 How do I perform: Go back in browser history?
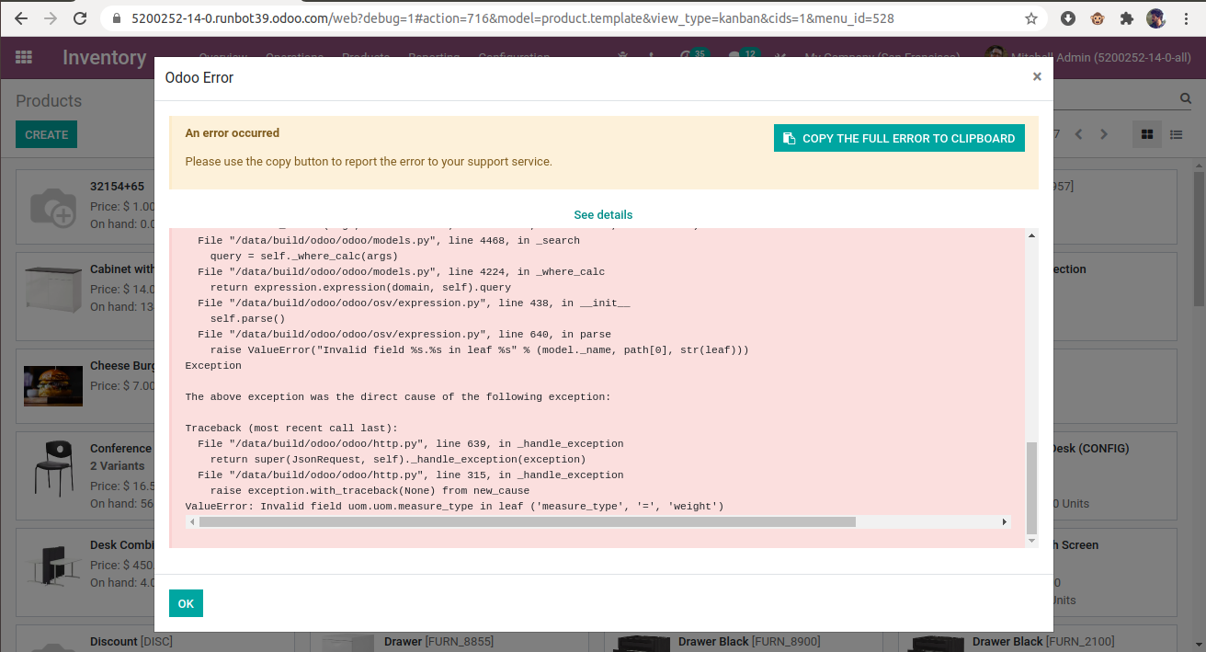point(21,18)
